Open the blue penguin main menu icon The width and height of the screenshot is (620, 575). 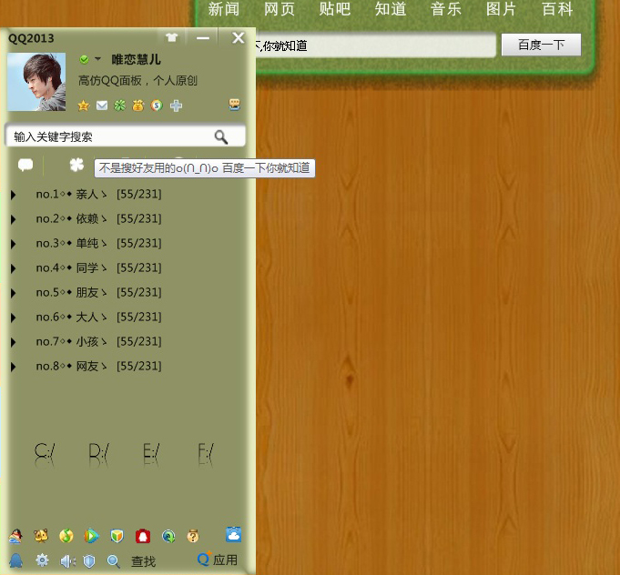pos(15,560)
